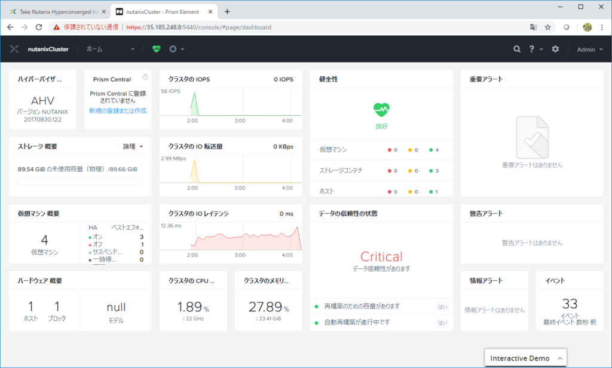
Task: Click the Prism Central help info icon
Action: [x=145, y=77]
